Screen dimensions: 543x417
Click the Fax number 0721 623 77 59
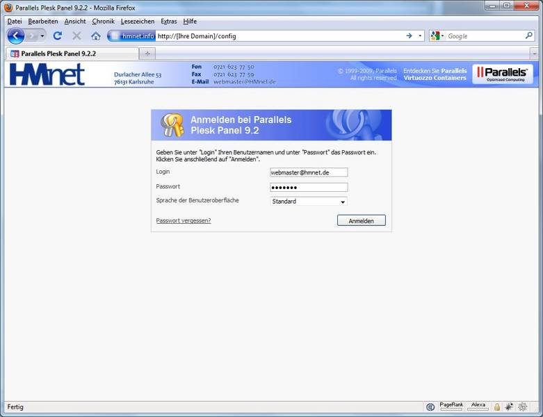[234, 74]
